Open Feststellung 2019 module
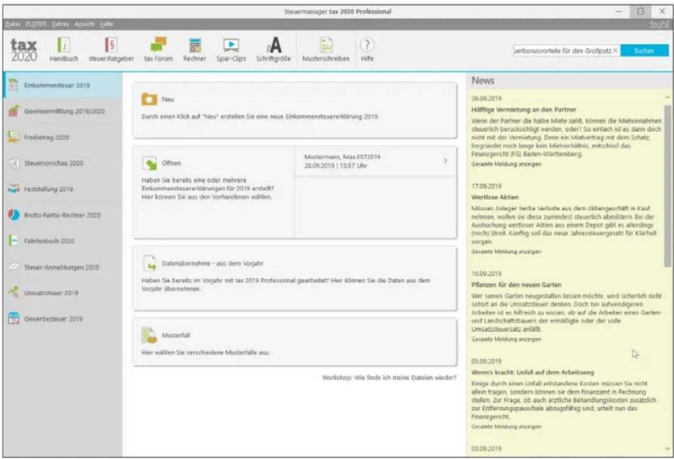Image resolution: width=674 pixels, height=459 pixels. pyautogui.click(x=63, y=189)
